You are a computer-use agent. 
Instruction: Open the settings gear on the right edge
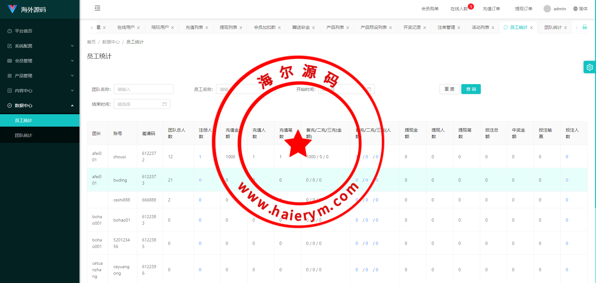point(589,67)
